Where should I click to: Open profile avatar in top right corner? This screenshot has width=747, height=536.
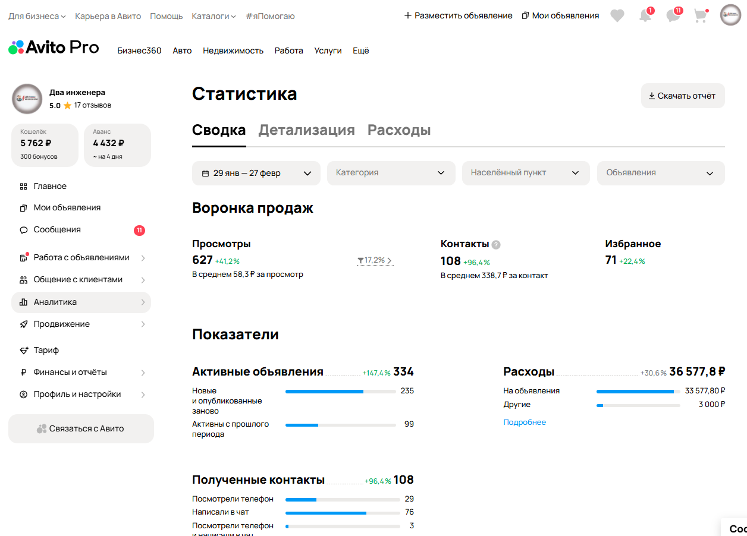pyautogui.click(x=730, y=15)
